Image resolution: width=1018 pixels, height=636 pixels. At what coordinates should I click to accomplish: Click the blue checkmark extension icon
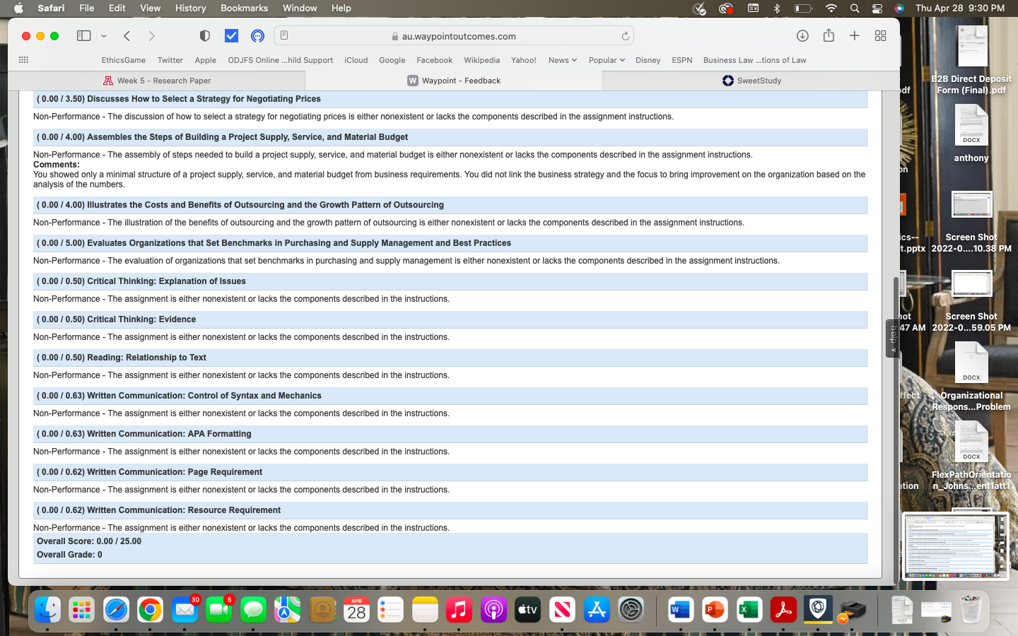click(231, 35)
